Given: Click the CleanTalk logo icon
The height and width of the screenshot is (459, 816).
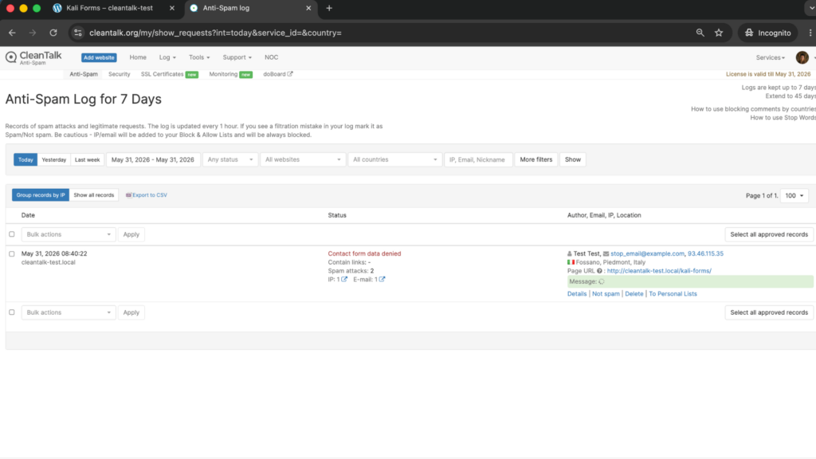Looking at the screenshot, I should click(x=11, y=57).
